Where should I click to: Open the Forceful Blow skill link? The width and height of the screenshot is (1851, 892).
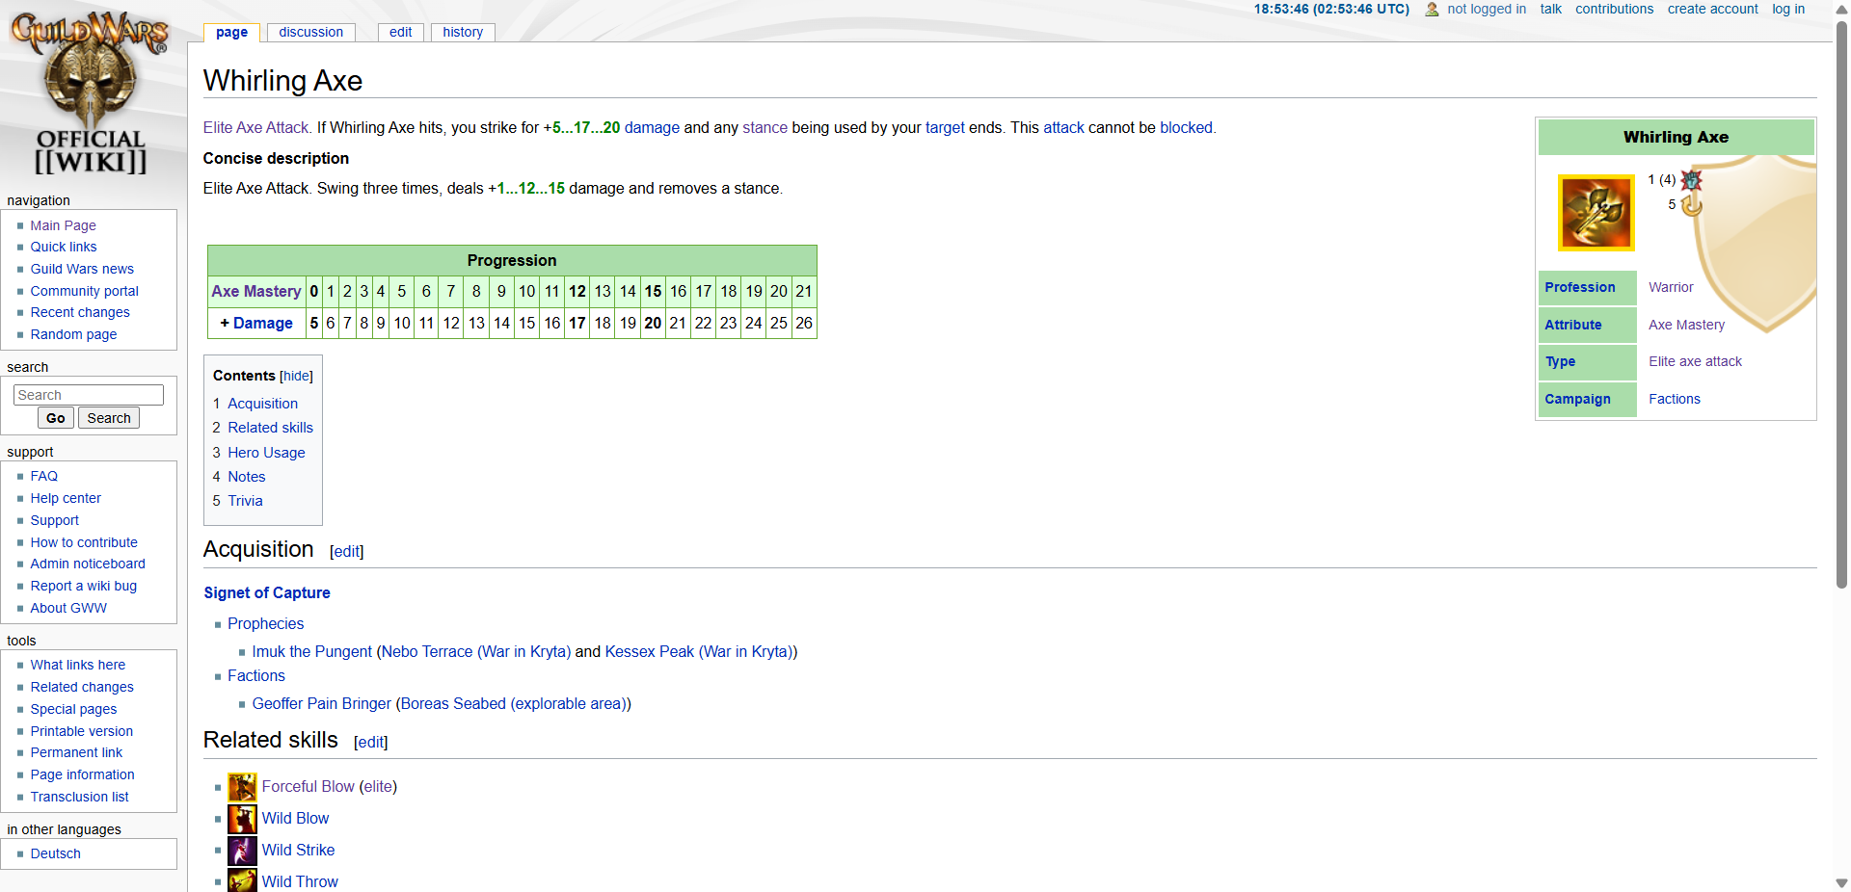pos(308,787)
